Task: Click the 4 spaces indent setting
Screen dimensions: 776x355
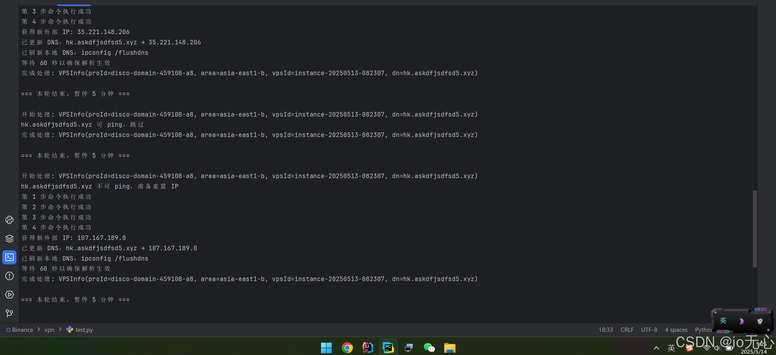Action: [676, 330]
